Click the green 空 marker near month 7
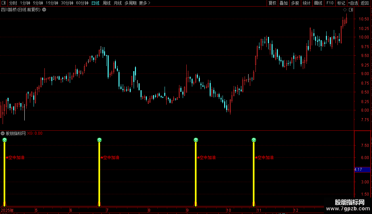Screen dimensions: 372x214 point(99,140)
